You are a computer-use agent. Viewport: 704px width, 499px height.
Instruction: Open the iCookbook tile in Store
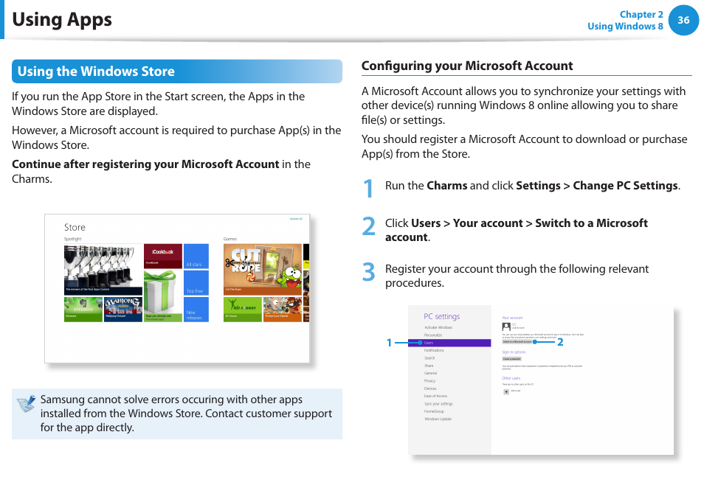pyautogui.click(x=163, y=256)
